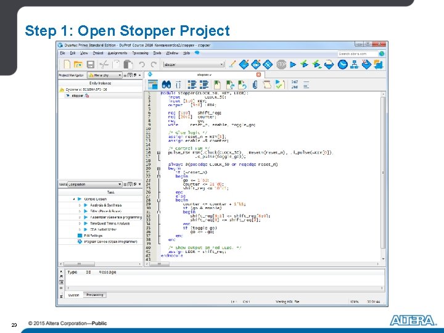Screen dimensions: 444x333
Task: Collapse the code fold marker at line 16
Action: tap(158, 153)
